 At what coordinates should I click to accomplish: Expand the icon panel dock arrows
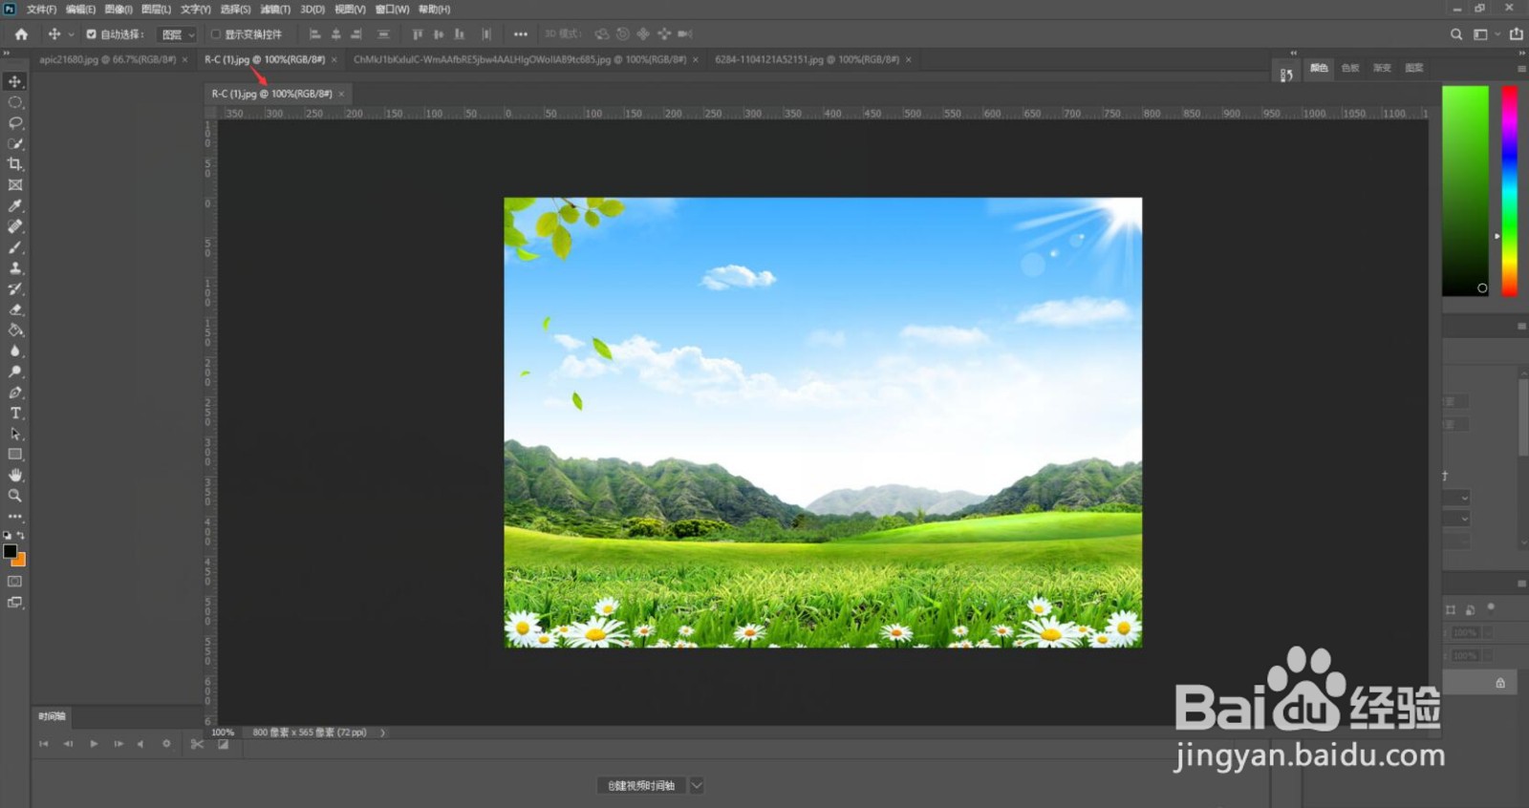(1294, 53)
